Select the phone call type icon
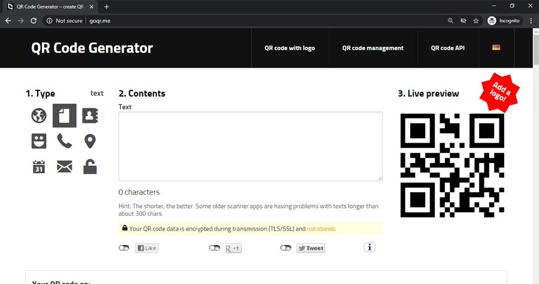This screenshot has width=539, height=284. click(x=65, y=141)
